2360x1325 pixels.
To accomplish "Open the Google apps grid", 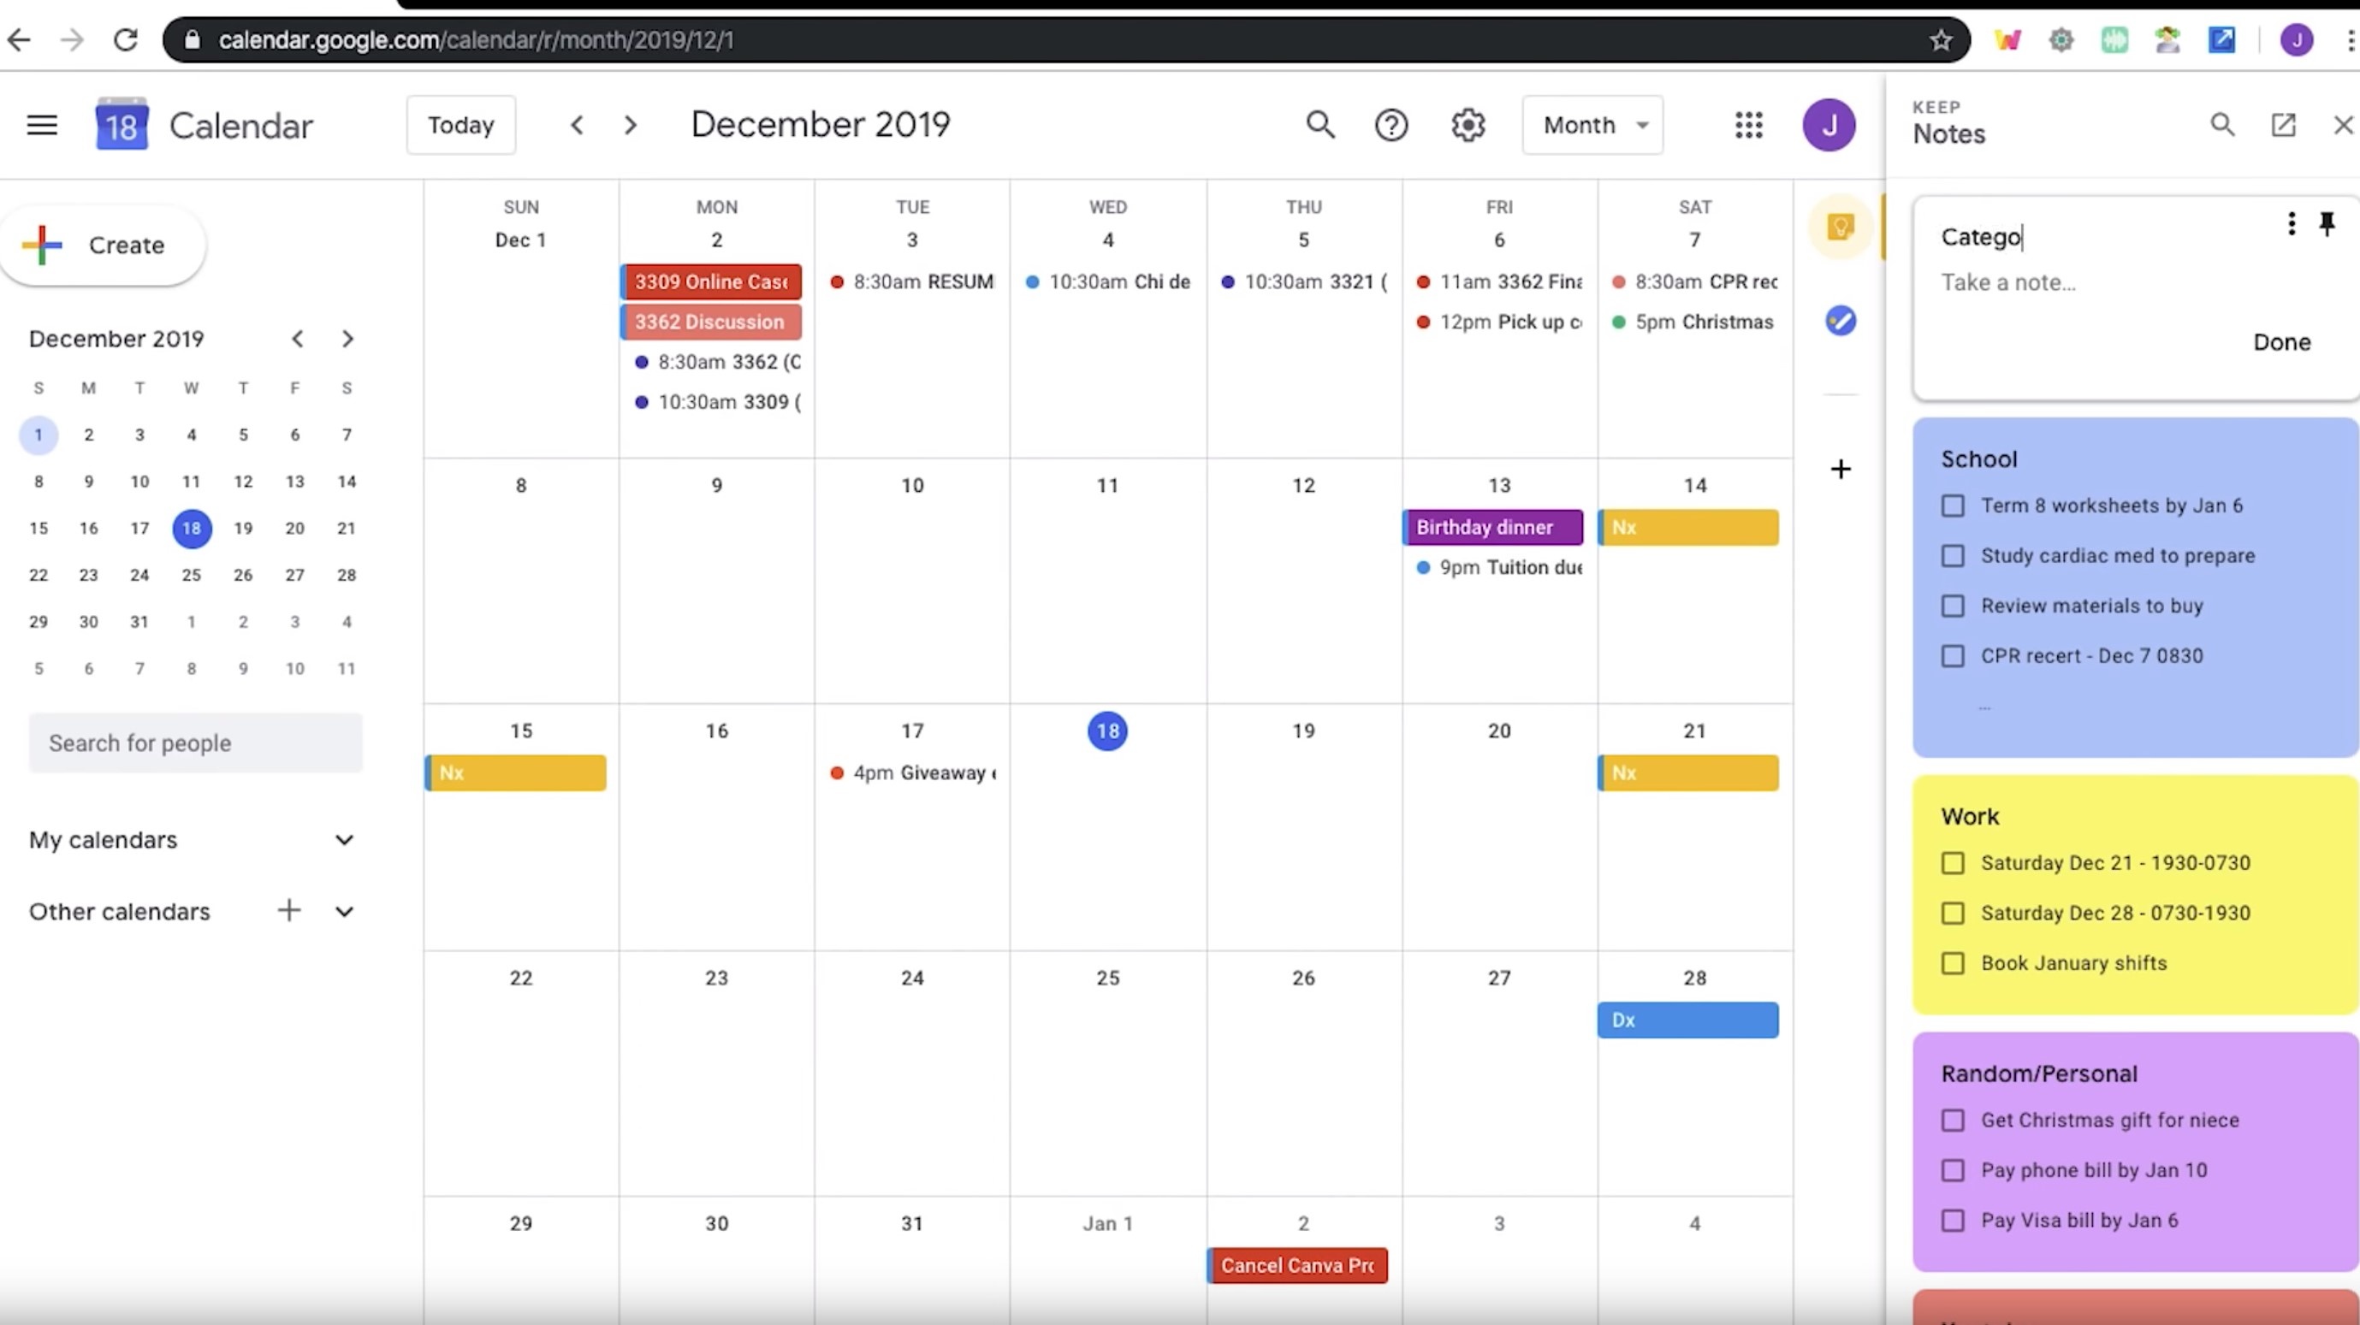I will click(1748, 125).
